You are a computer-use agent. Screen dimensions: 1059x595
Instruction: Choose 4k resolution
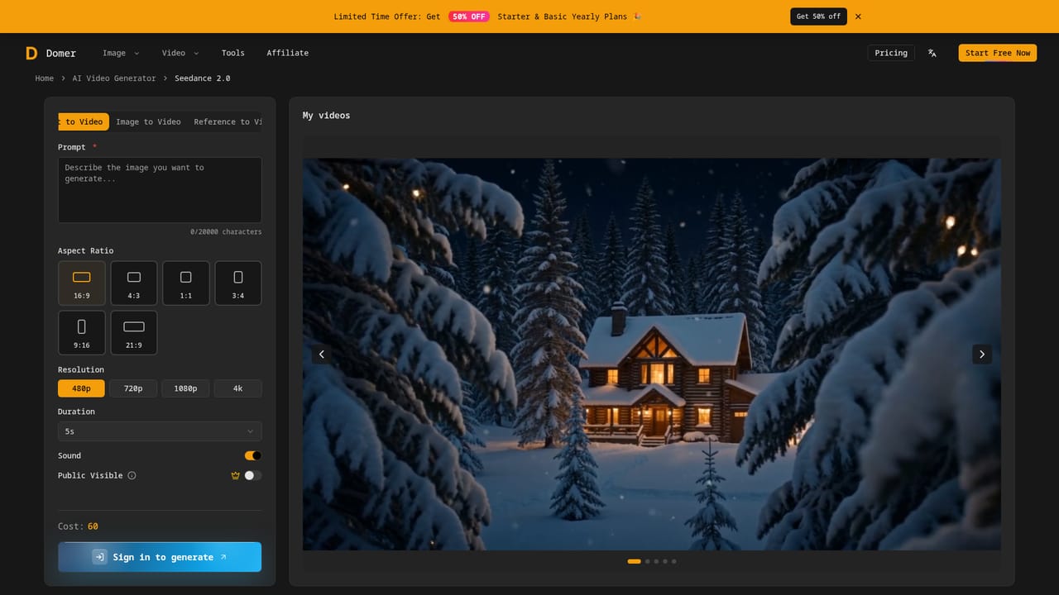click(x=238, y=388)
